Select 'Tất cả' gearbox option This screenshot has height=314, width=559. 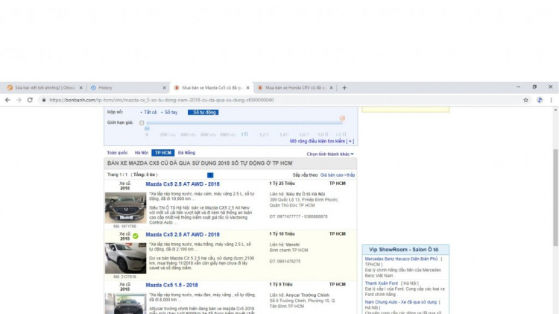click(x=150, y=113)
